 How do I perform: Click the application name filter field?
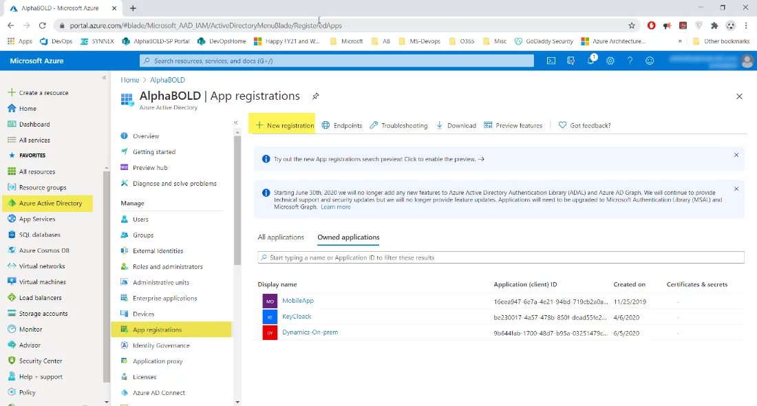(500, 258)
